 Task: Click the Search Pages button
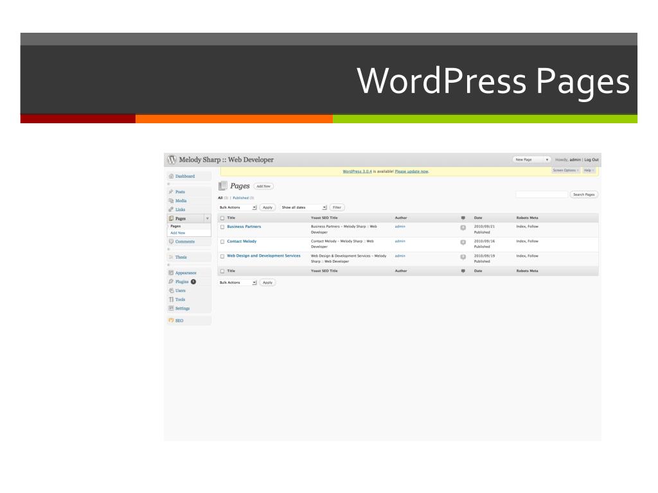coord(583,195)
